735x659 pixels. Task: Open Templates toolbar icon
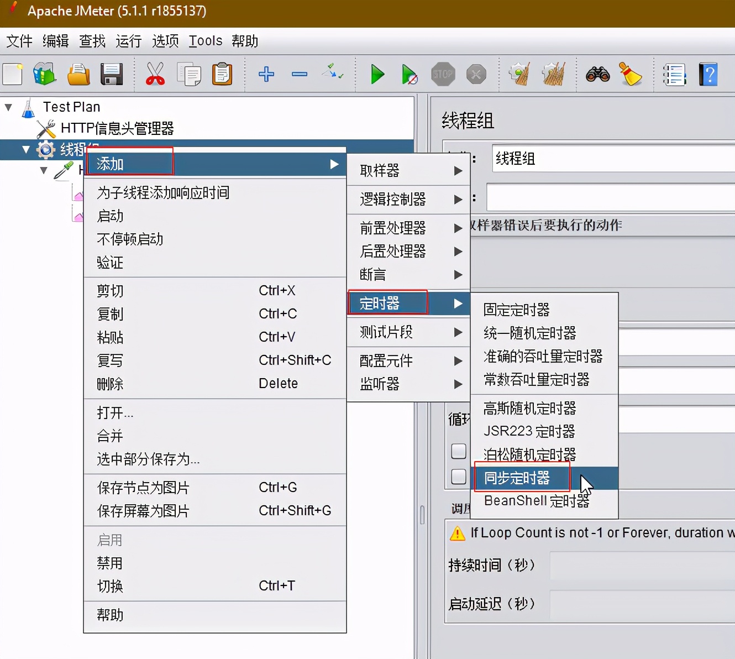click(45, 74)
